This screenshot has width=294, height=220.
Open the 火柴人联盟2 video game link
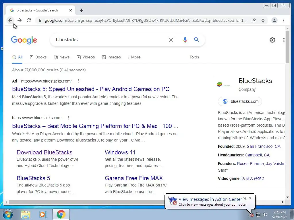click(253, 178)
